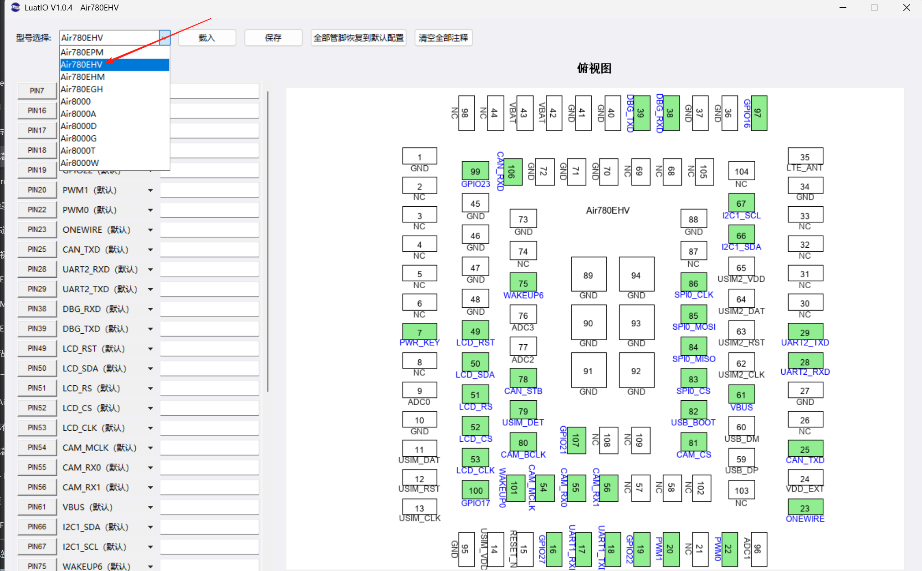This screenshot has height=571, width=922.
Task: Click the PIN61 VBUS pin button
Action: pyautogui.click(x=37, y=507)
